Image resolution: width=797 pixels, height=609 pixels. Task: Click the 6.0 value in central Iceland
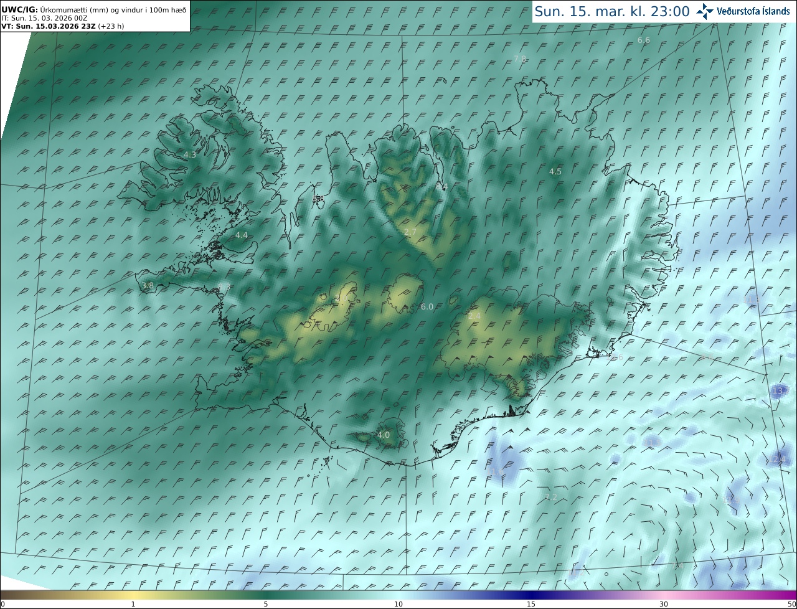(427, 306)
